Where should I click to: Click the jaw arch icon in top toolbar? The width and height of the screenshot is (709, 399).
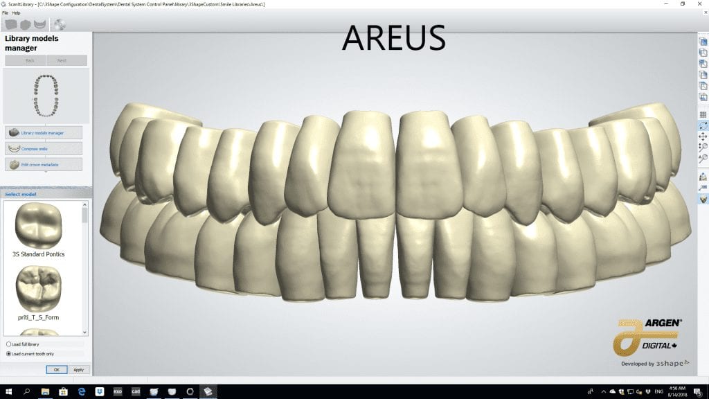[x=42, y=25]
